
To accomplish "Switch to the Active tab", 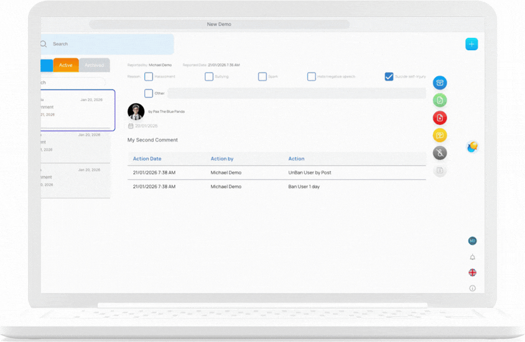I will [66, 65].
